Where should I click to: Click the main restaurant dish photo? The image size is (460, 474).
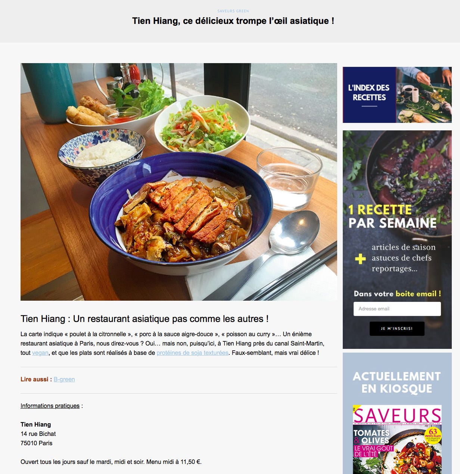[179, 182]
